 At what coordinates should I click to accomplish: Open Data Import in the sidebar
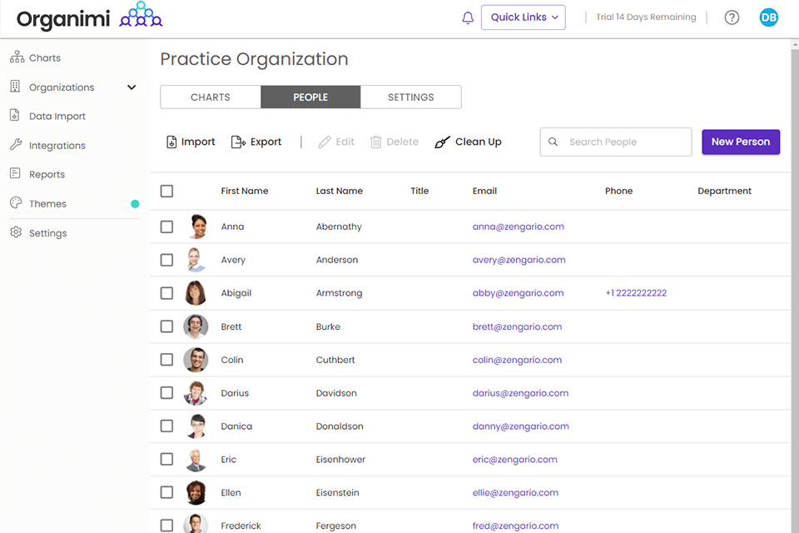[48, 116]
